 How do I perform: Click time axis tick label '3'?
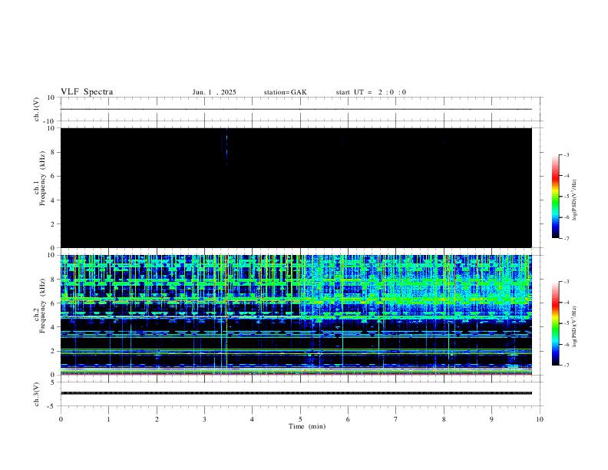tap(204, 419)
